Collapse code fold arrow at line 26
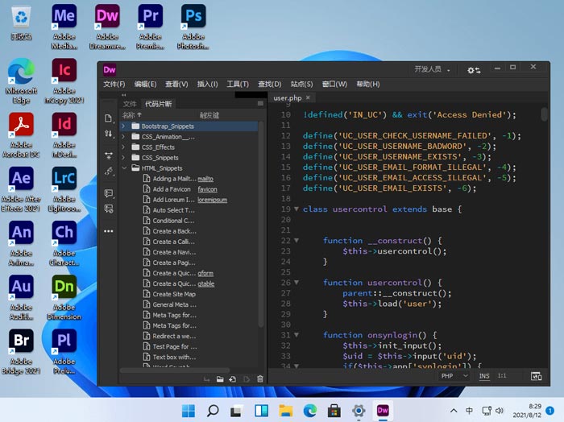The height and width of the screenshot is (422, 564). 297,282
